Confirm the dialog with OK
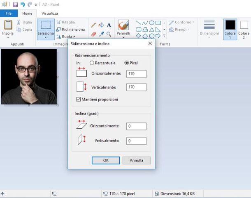 coord(106,160)
